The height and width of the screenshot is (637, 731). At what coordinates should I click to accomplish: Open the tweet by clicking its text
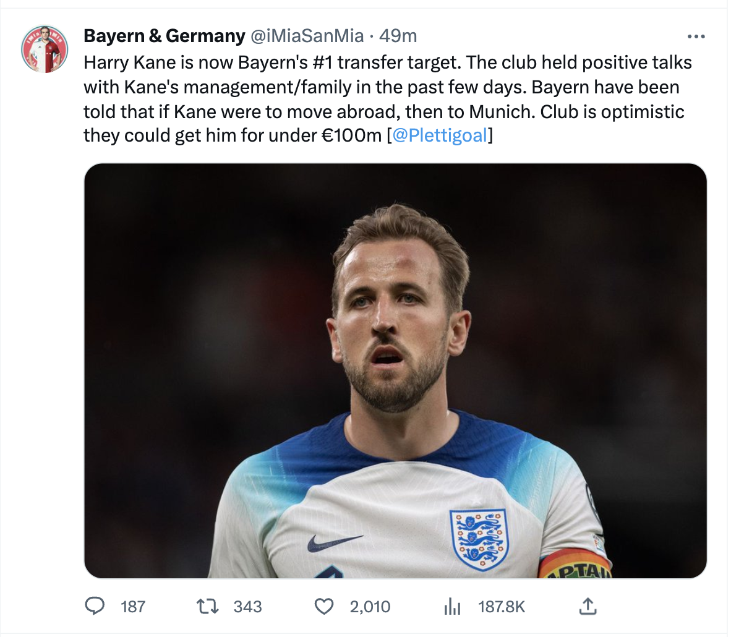point(383,99)
